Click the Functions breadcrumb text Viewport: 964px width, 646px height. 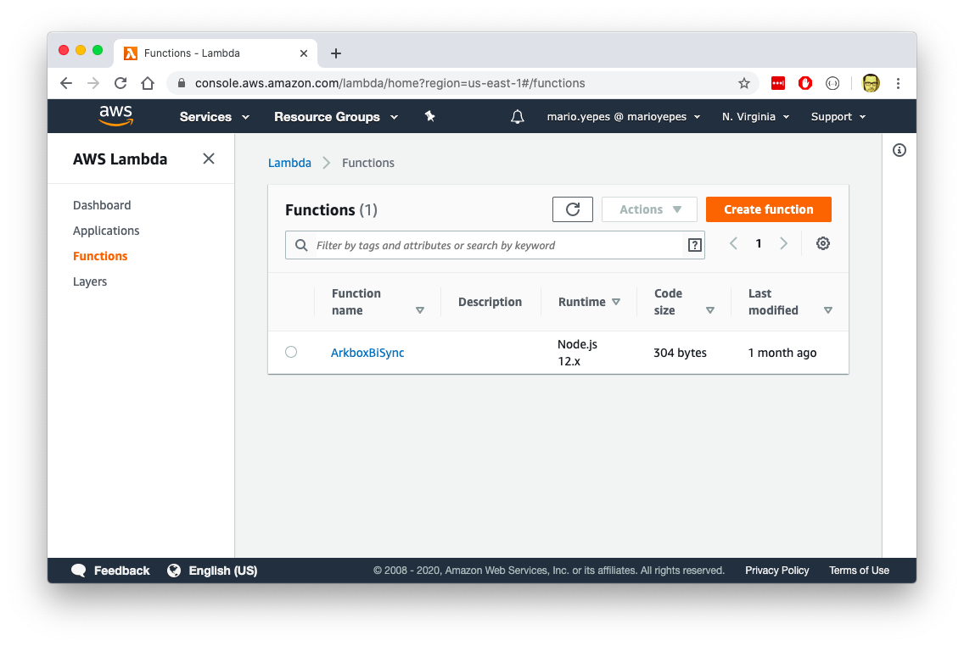368,163
